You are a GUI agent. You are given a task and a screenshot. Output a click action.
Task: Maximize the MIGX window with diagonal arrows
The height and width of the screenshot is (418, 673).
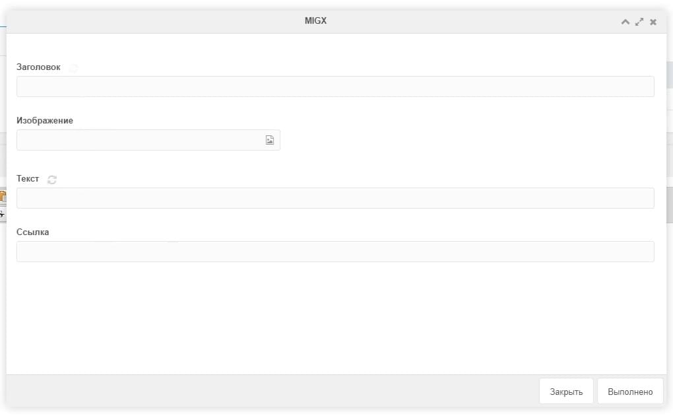point(639,22)
